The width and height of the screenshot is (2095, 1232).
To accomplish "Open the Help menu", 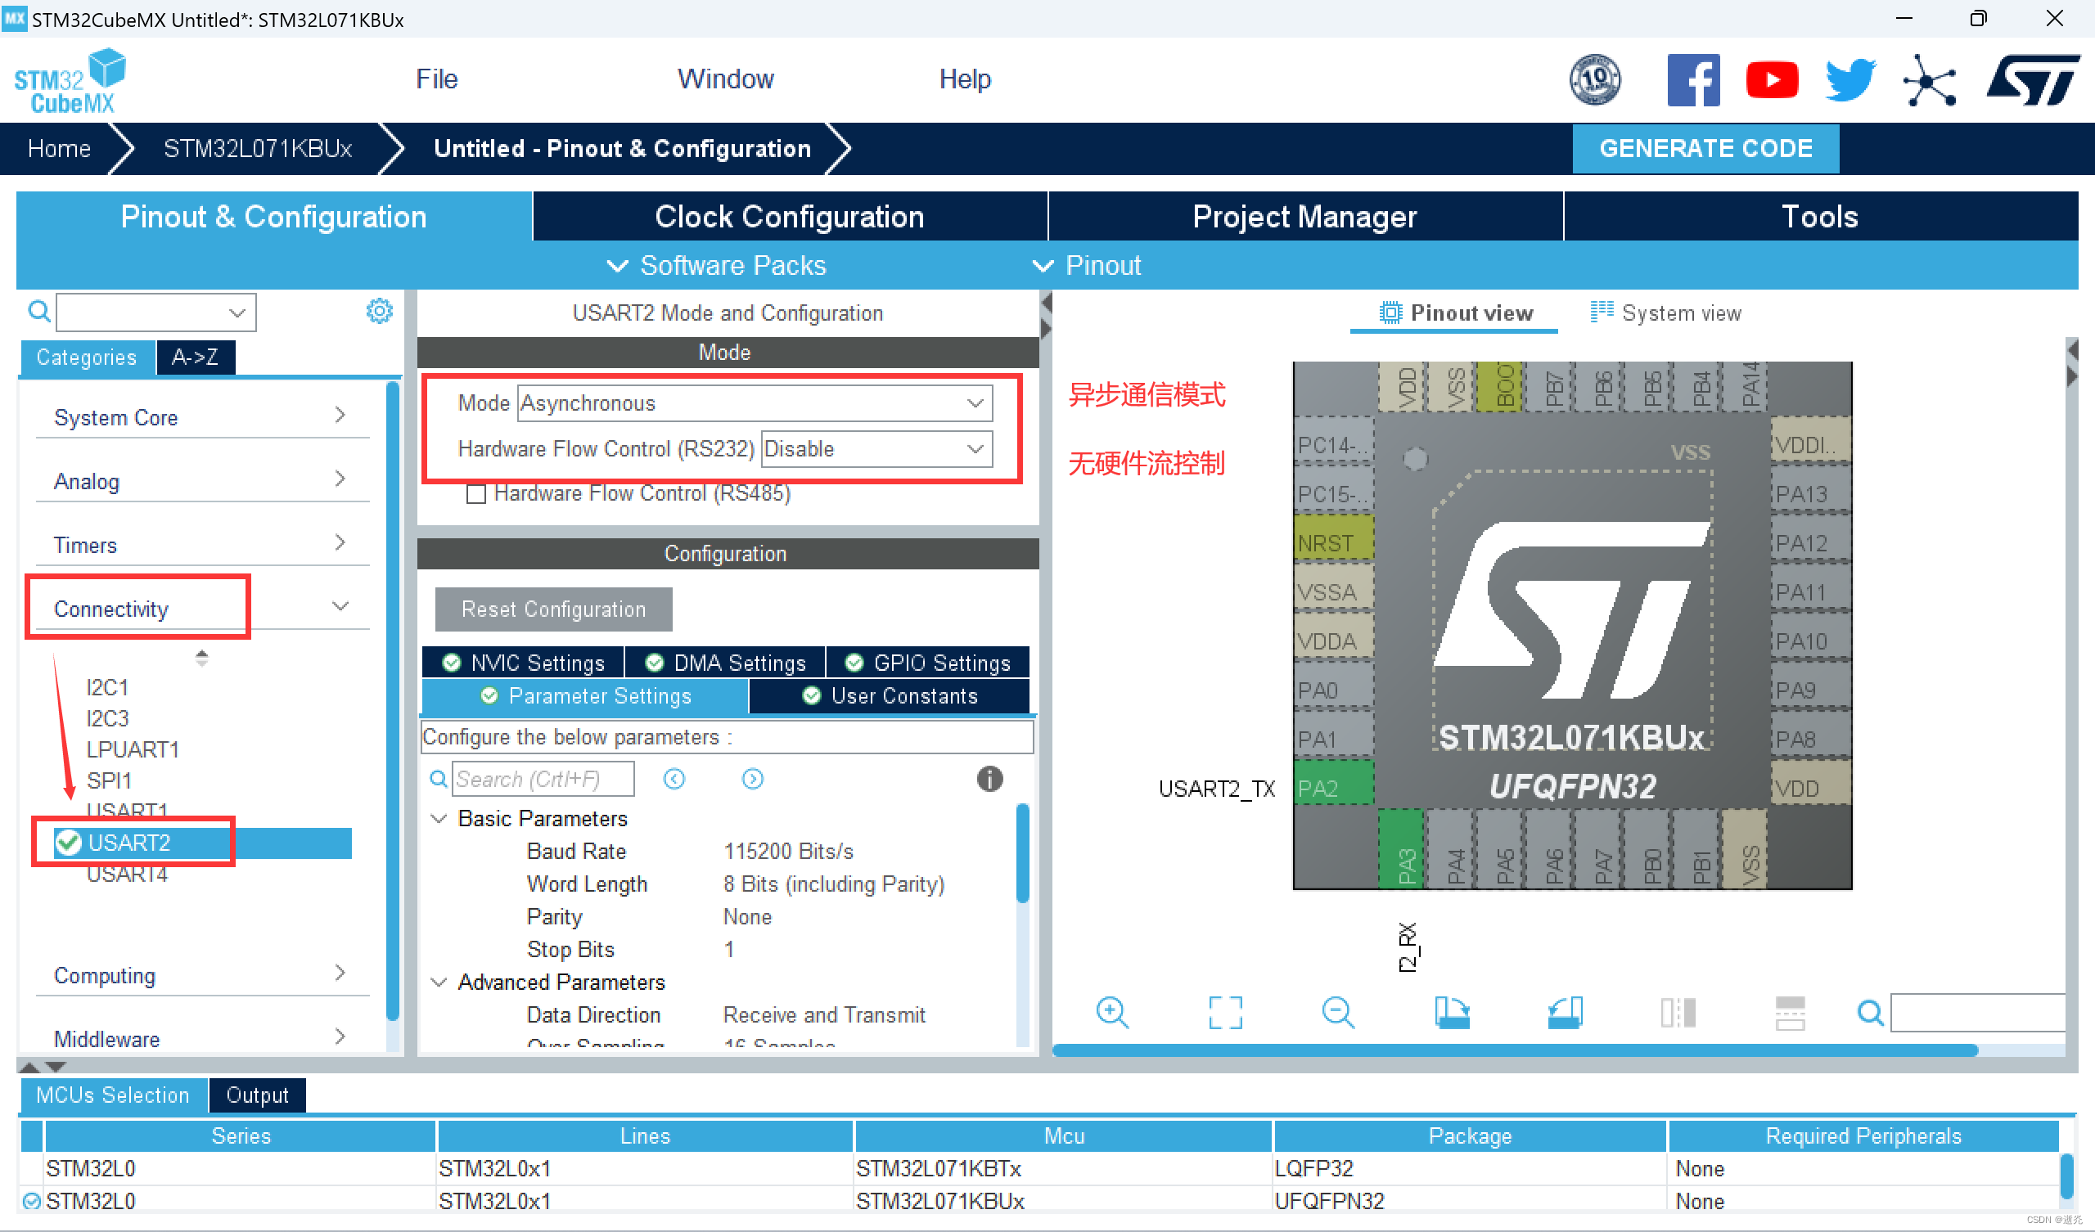I will [x=964, y=79].
